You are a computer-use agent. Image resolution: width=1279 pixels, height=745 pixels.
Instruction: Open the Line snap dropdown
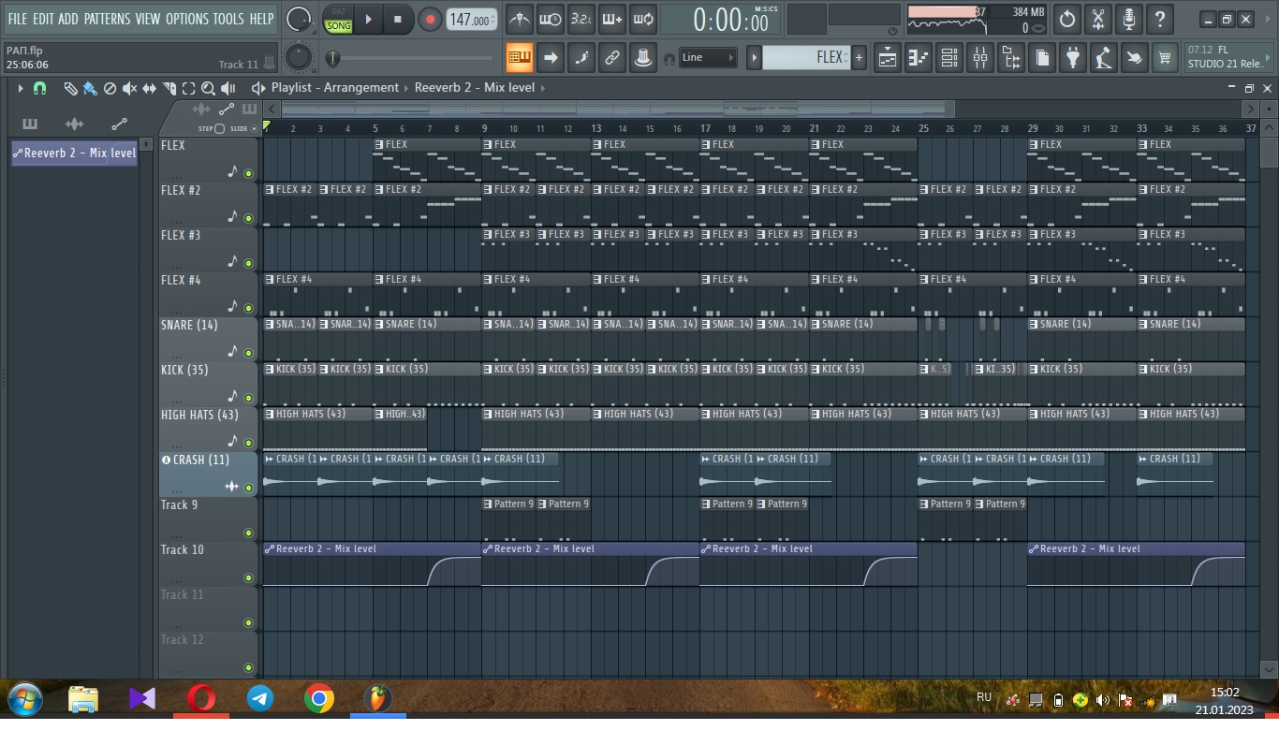click(x=708, y=58)
